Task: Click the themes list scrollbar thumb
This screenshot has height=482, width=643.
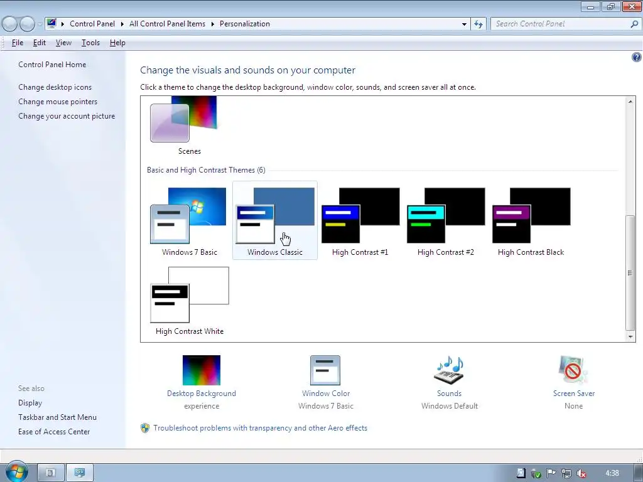Action: [630, 272]
